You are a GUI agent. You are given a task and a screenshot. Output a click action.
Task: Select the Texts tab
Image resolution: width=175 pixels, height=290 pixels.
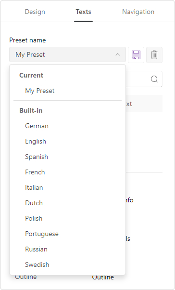[84, 12]
